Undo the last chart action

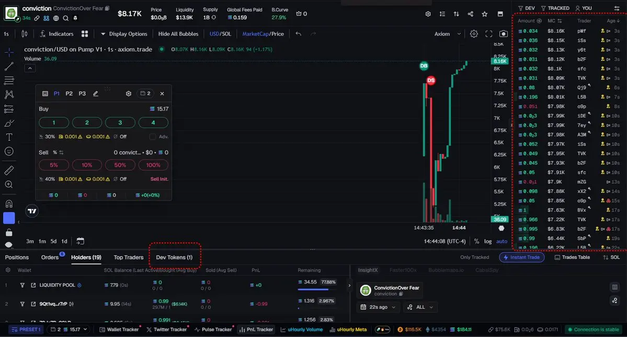click(x=298, y=34)
